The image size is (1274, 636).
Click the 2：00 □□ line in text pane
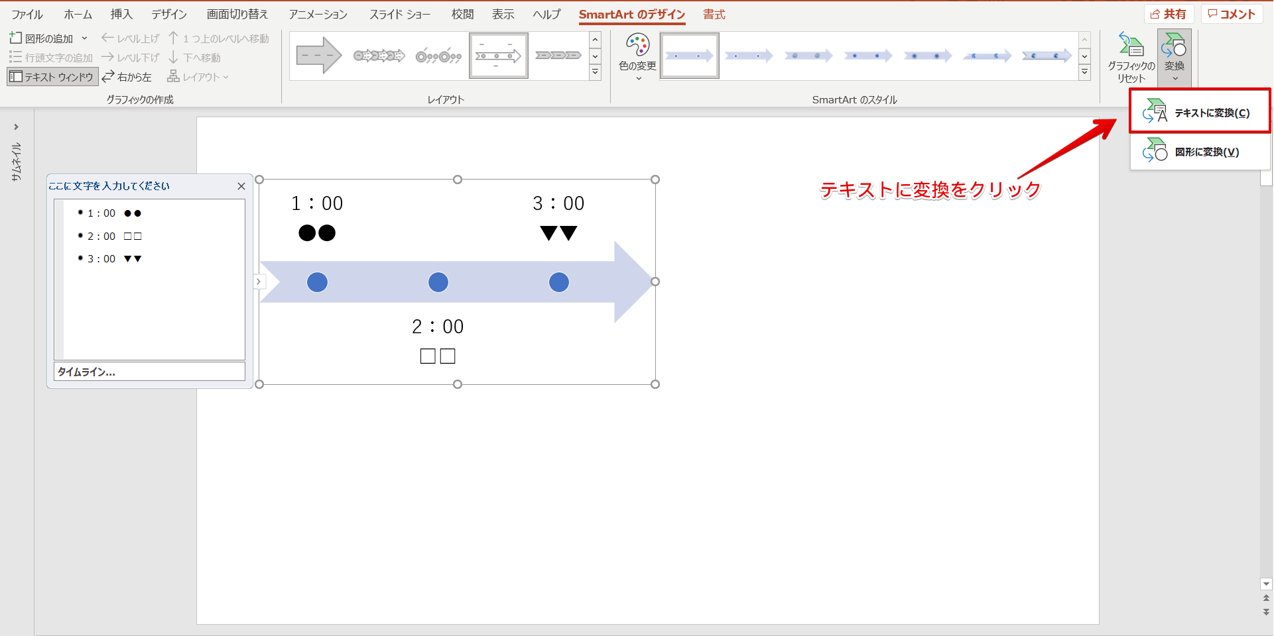point(114,236)
